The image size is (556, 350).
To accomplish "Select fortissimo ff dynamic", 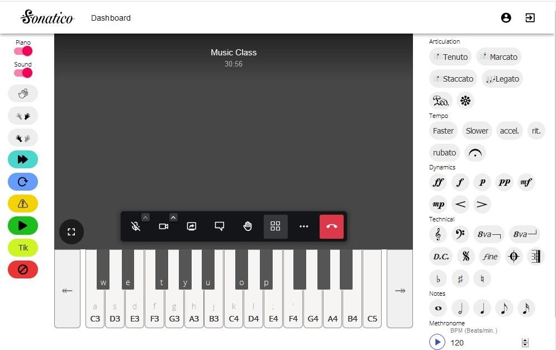I will pos(438,182).
